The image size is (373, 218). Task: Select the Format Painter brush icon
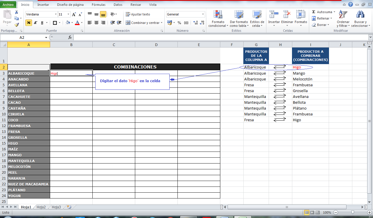coord(17,25)
